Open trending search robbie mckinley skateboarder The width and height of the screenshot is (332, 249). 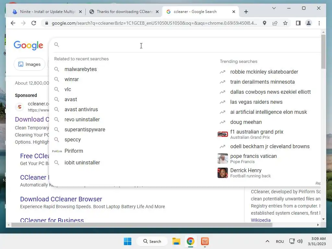point(264,72)
